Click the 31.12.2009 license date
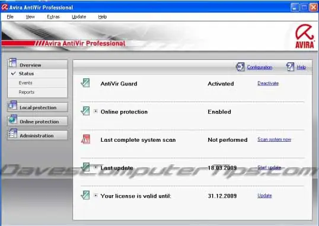The width and height of the screenshot is (319, 226). 222,196
